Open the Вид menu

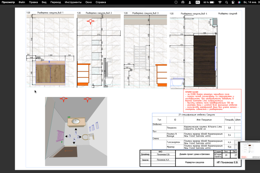[x=44, y=2]
